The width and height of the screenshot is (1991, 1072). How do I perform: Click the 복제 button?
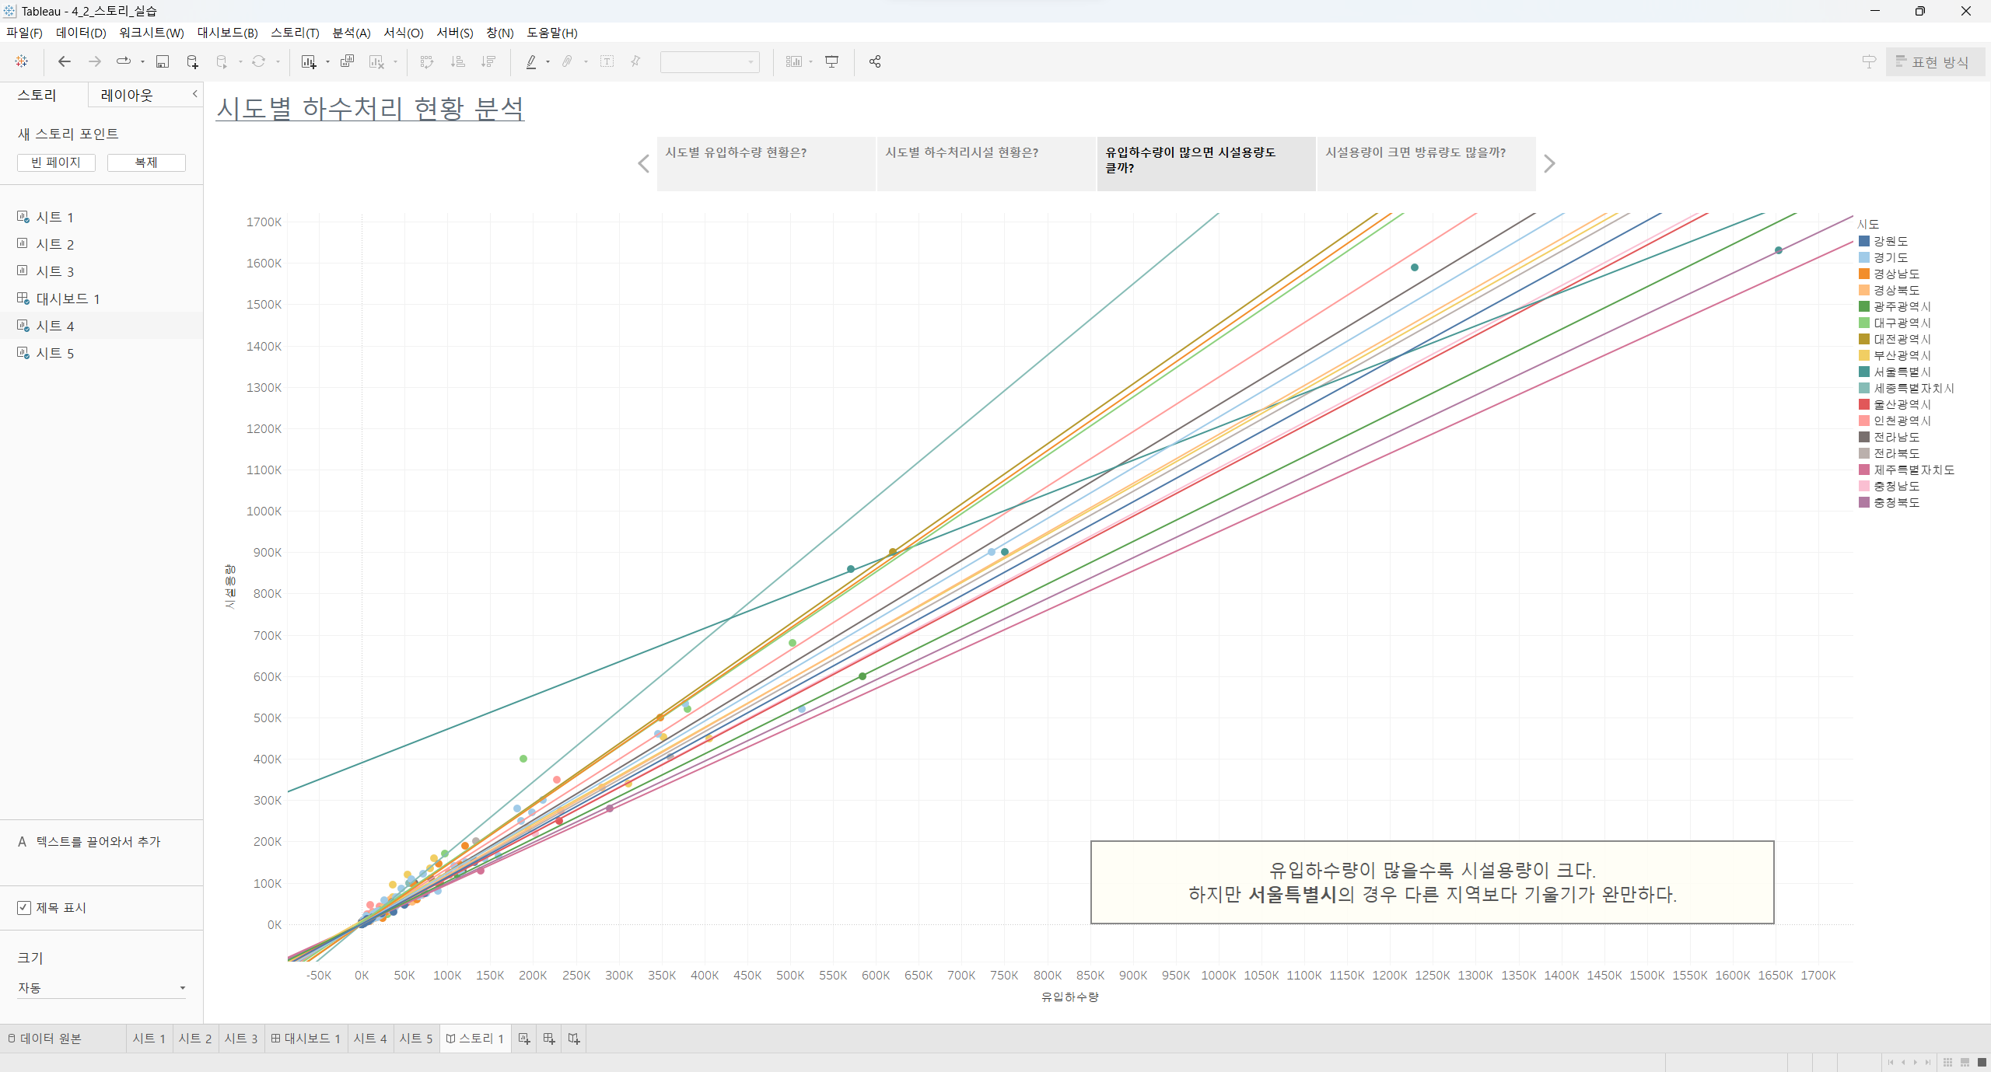(x=146, y=162)
